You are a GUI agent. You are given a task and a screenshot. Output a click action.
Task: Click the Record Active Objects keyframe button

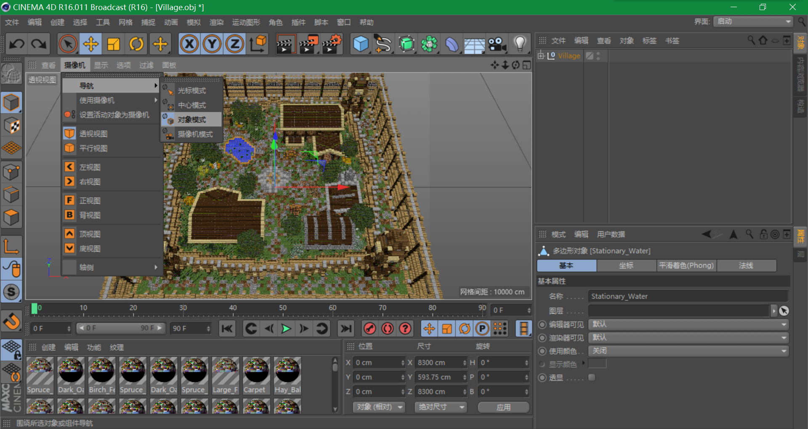tap(370, 328)
